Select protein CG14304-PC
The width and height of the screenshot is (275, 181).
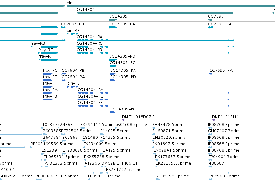(90, 96)
